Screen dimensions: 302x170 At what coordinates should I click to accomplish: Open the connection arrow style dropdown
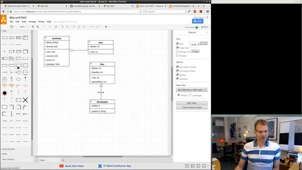(x=91, y=27)
